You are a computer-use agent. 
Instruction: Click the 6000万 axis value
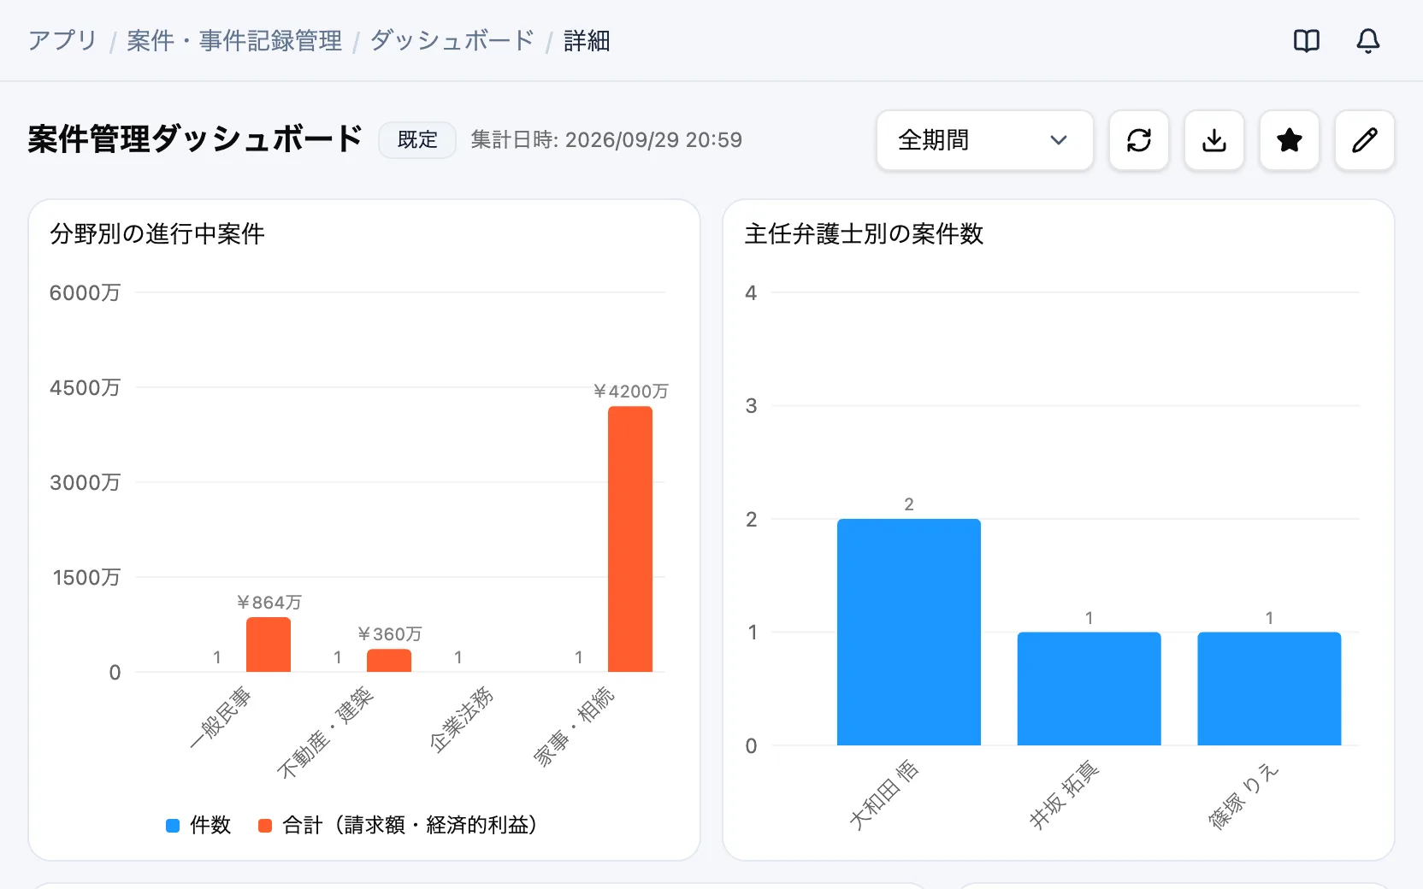[x=85, y=293]
